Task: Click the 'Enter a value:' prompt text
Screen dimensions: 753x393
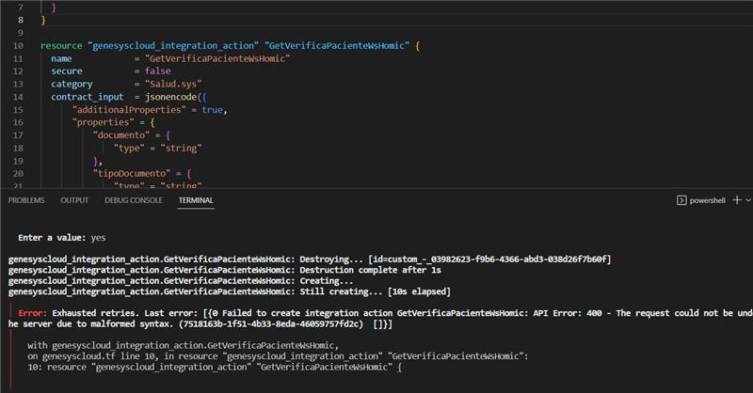Action: (x=52, y=238)
